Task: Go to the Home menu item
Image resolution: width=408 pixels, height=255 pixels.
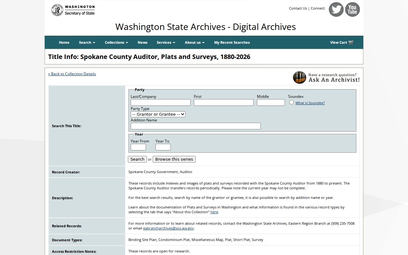Action: (64, 42)
